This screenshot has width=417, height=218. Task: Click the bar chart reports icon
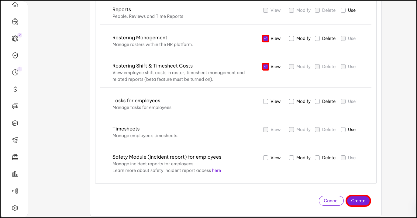point(15,174)
